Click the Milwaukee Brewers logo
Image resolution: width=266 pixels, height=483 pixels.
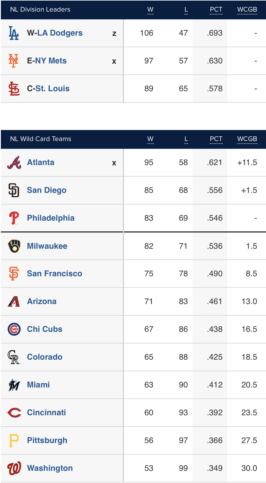(14, 246)
